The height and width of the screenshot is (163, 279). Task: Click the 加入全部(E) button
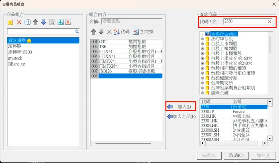(181, 117)
